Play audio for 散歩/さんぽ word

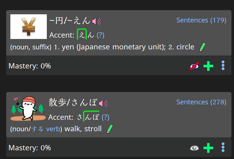[103, 103]
